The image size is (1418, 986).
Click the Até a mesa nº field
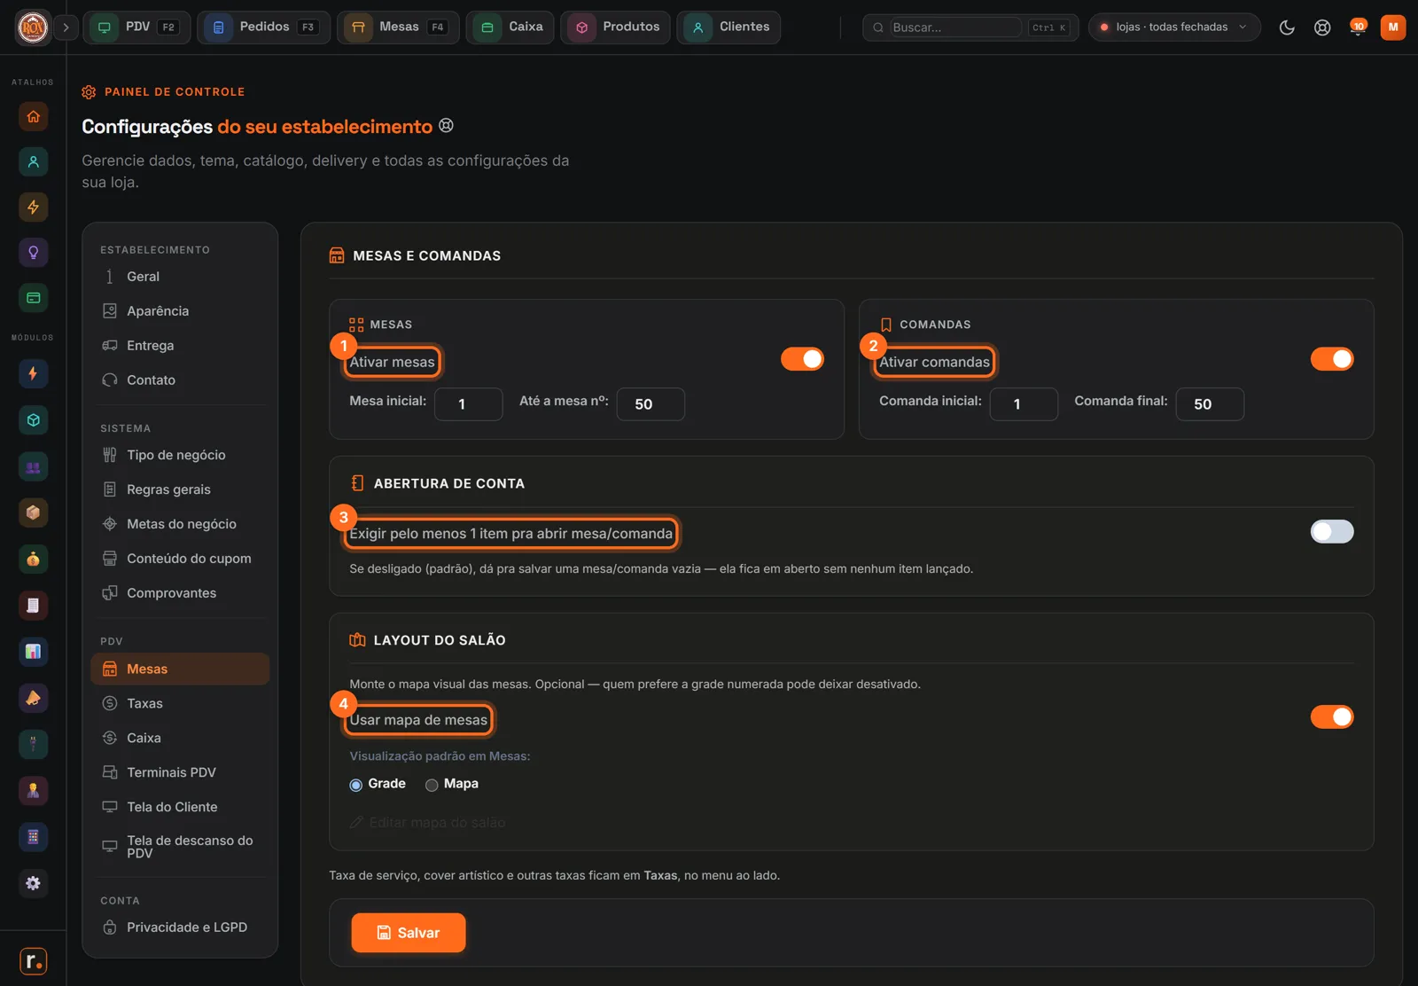pos(651,404)
